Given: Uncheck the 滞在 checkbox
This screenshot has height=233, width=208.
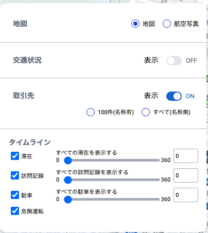Looking at the screenshot, I should pos(15,156).
